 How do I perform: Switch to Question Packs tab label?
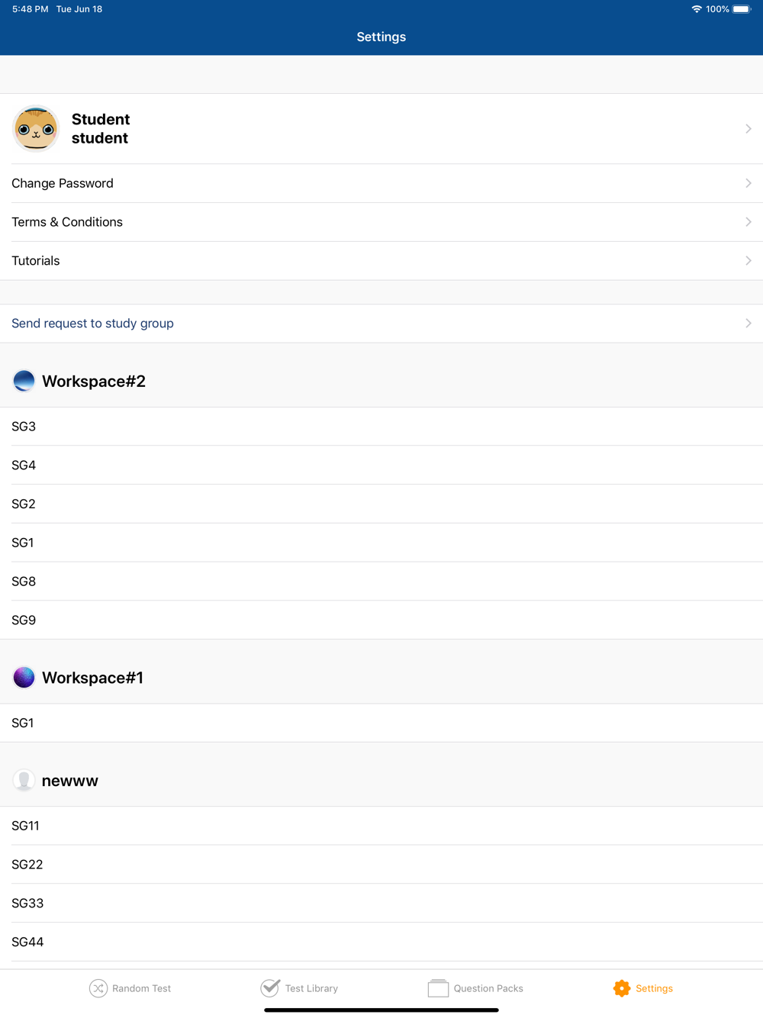click(x=488, y=988)
